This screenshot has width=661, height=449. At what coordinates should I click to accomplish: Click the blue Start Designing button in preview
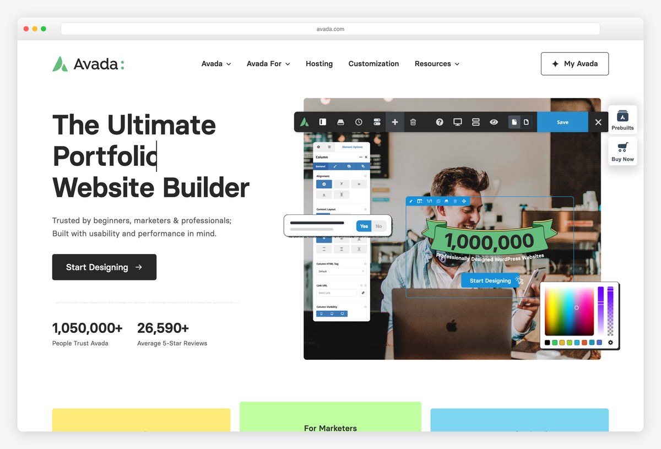pos(490,280)
